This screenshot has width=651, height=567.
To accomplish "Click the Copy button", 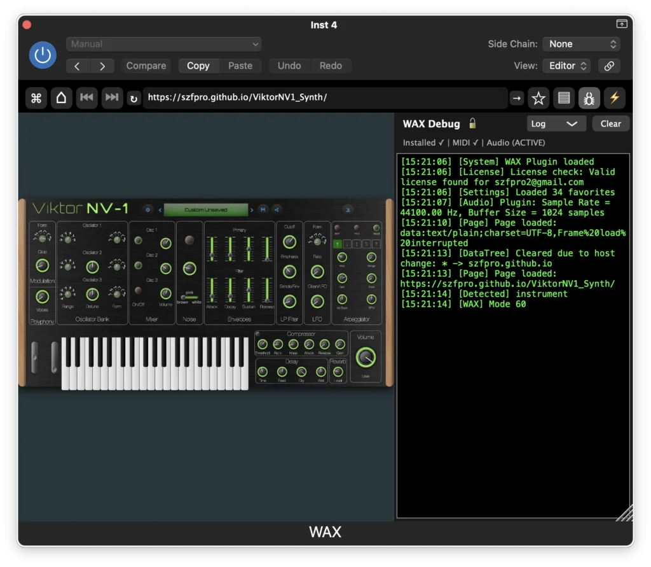I will point(198,66).
